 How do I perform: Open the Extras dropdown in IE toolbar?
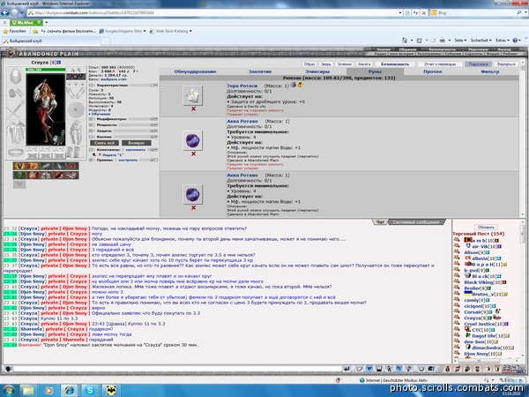[x=503, y=41]
